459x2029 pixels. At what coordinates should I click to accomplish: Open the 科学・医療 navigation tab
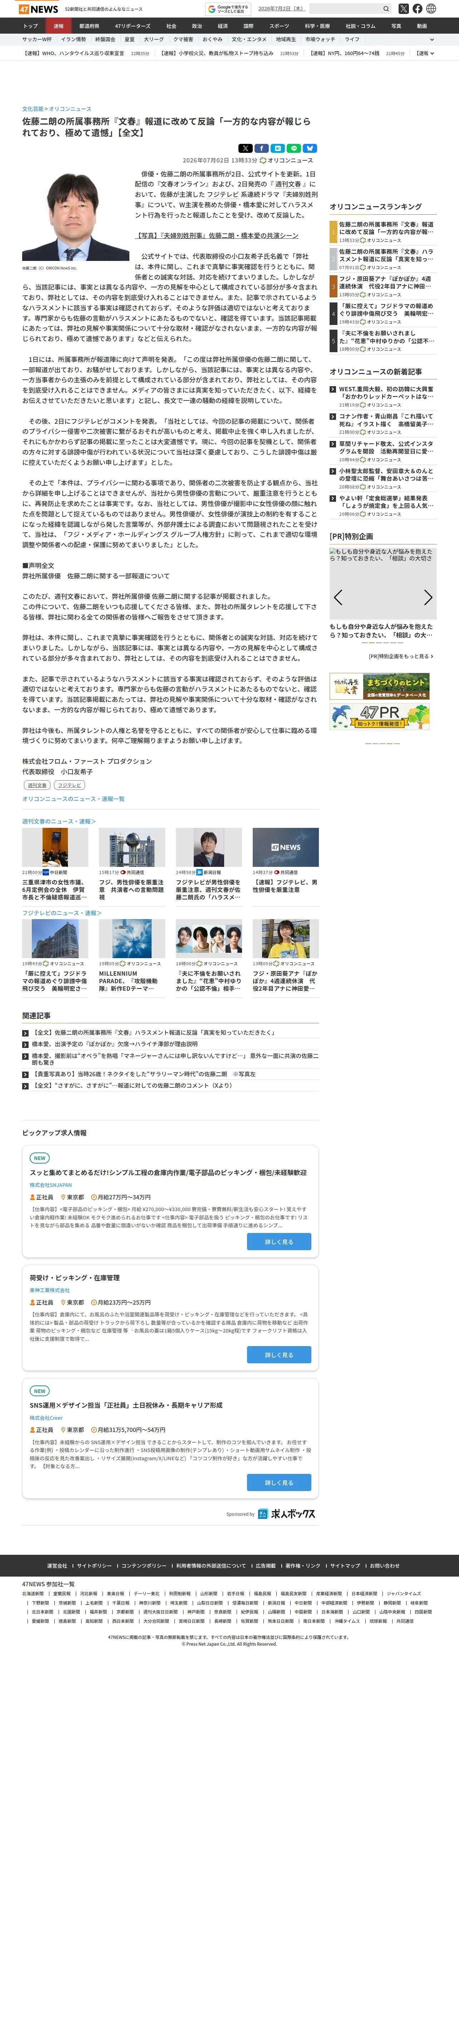click(317, 26)
